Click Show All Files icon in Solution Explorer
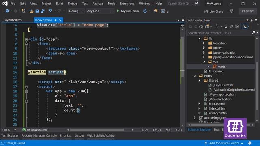 [x=237, y=26]
